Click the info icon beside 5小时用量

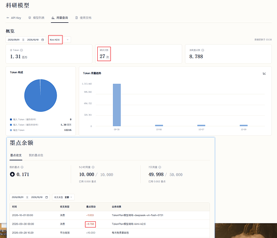(93, 167)
